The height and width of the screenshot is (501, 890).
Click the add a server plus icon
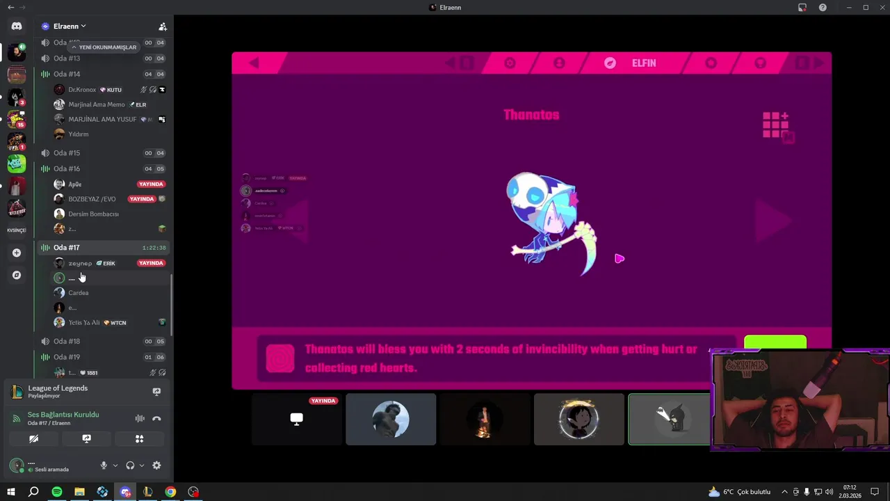pyautogui.click(x=17, y=253)
